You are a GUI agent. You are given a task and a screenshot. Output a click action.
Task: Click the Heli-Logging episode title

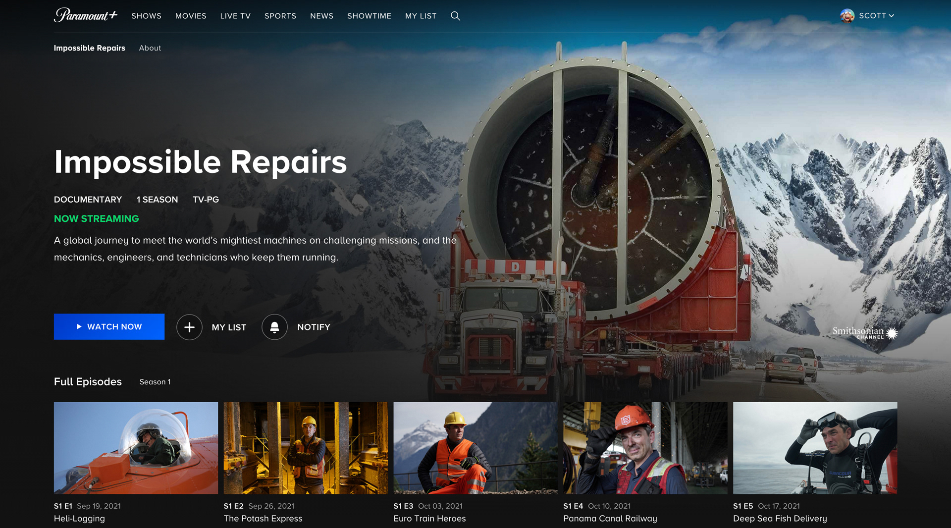[x=79, y=519]
